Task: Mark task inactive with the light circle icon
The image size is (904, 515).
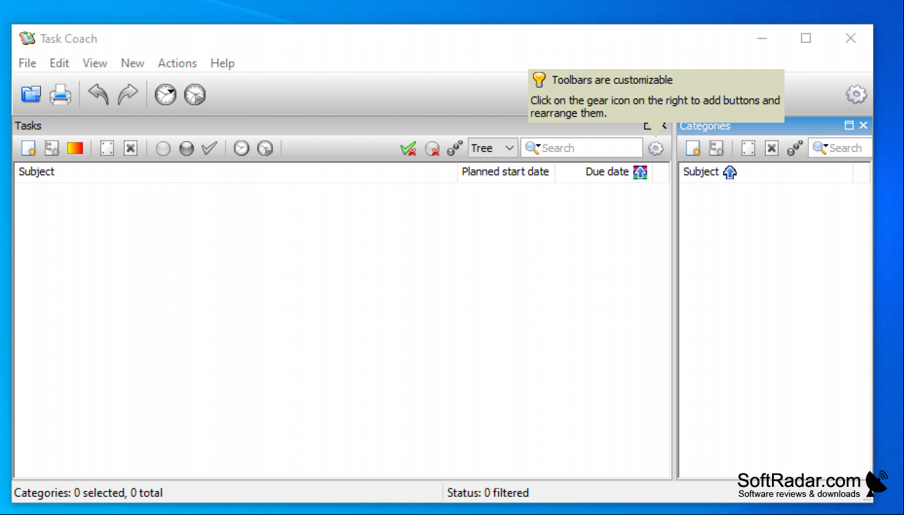Action: click(x=163, y=149)
